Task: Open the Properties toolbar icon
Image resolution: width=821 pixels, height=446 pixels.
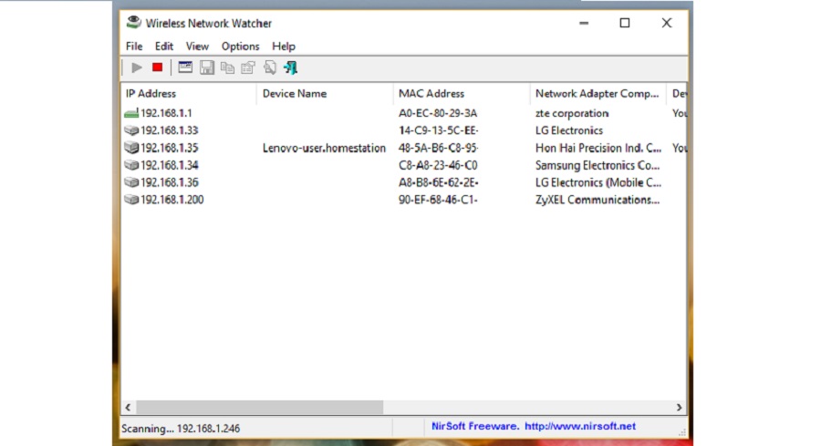Action: pos(248,67)
